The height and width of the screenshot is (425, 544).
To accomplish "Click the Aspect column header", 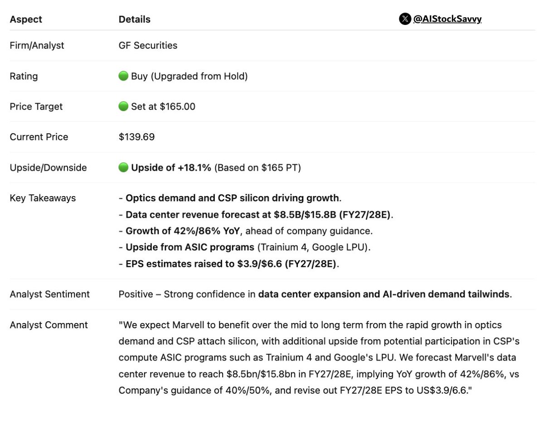I will 26,19.
